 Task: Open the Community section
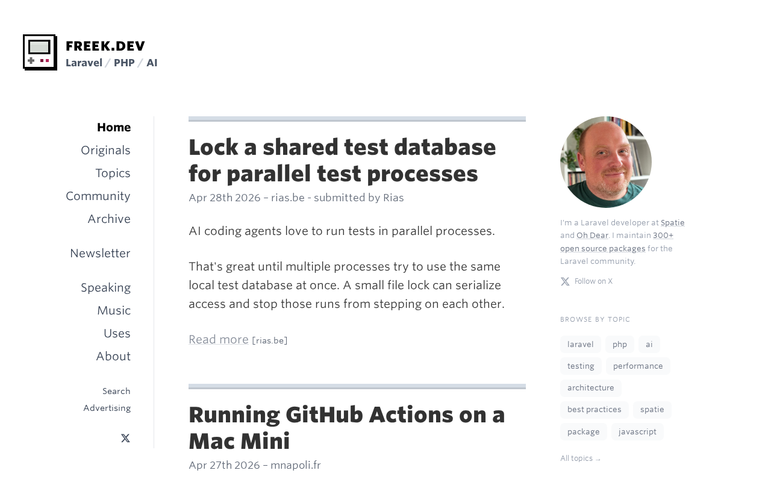(98, 196)
